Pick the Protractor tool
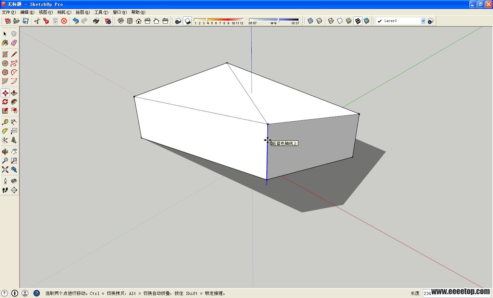This screenshot has width=493, height=298. pos(5,131)
